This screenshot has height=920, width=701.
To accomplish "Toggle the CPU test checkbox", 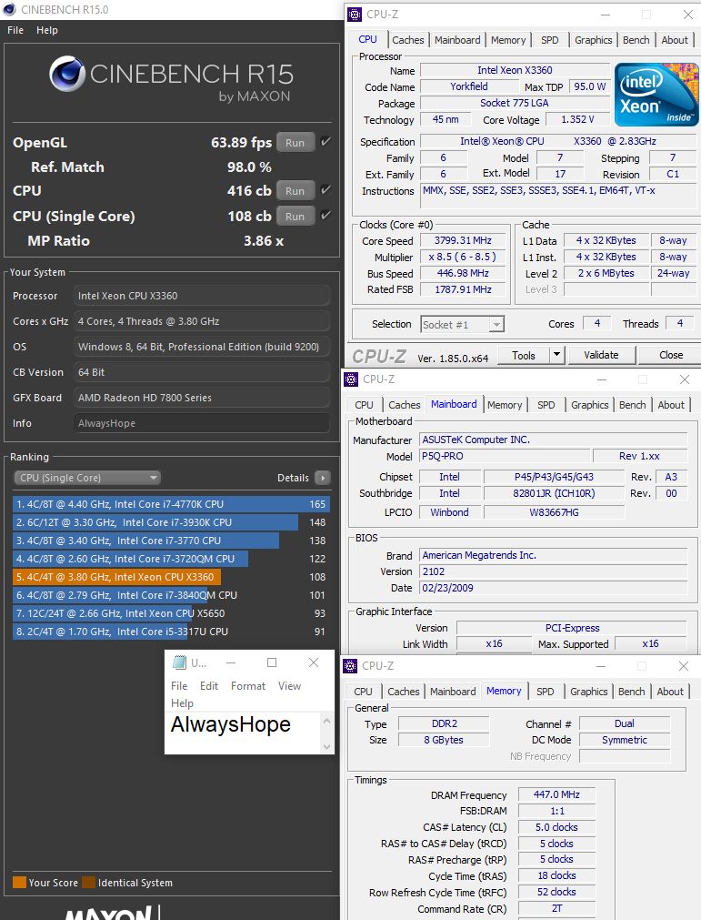I will tap(325, 189).
